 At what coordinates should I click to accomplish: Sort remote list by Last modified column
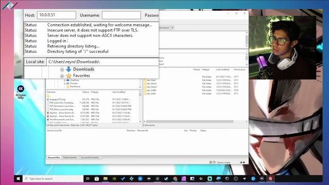[x=223, y=69]
